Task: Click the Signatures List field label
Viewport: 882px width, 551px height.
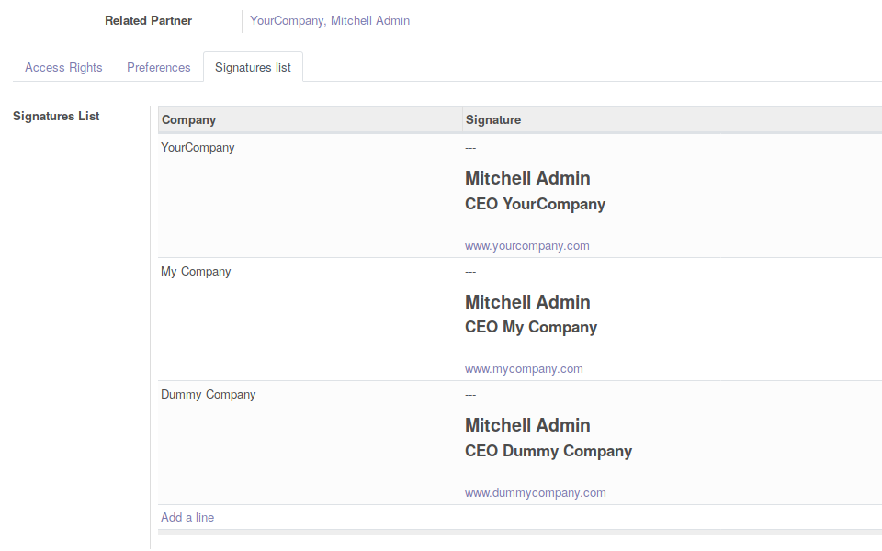Action: pos(56,116)
